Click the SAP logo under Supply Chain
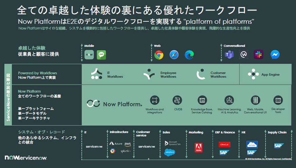This screenshot has width=296, height=168. (x=279, y=146)
